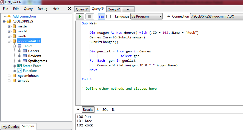Click the model database cylinder icon

(x=14, y=31)
